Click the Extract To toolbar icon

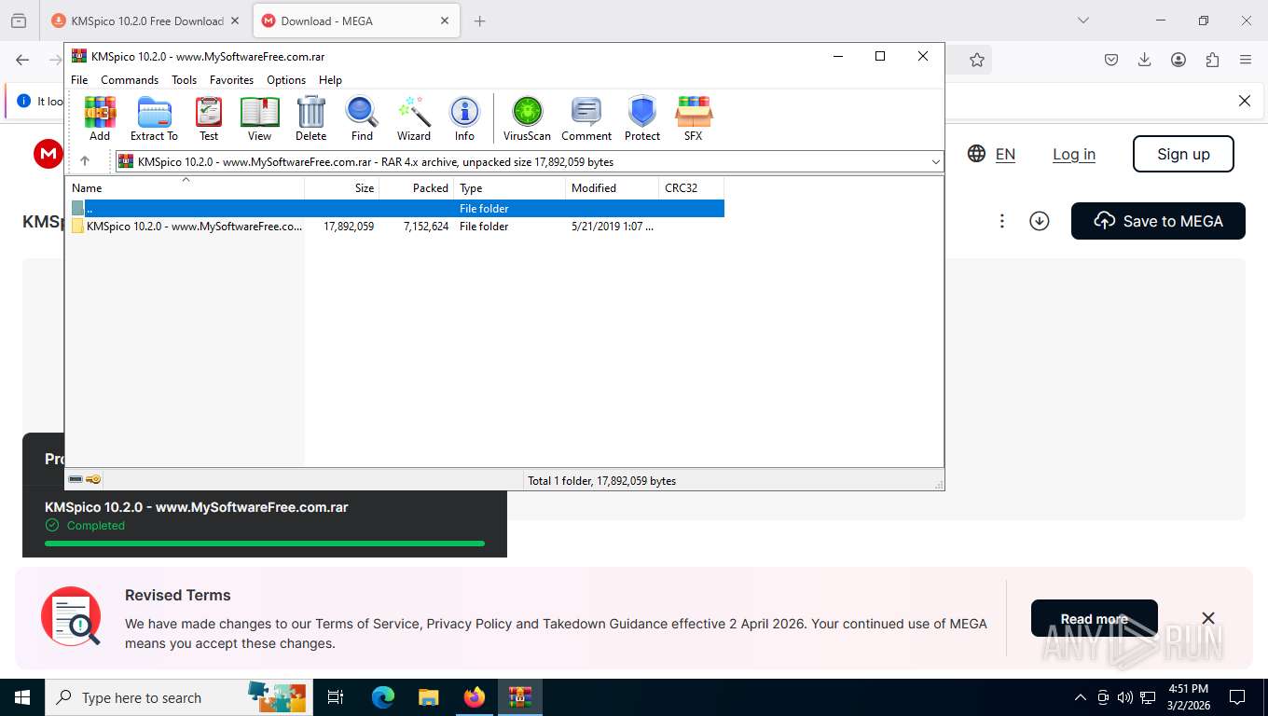coord(154,118)
